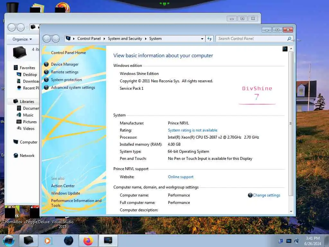The image size is (329, 247).
Task: Open Firefox from the taskbar
Action: 88,241
